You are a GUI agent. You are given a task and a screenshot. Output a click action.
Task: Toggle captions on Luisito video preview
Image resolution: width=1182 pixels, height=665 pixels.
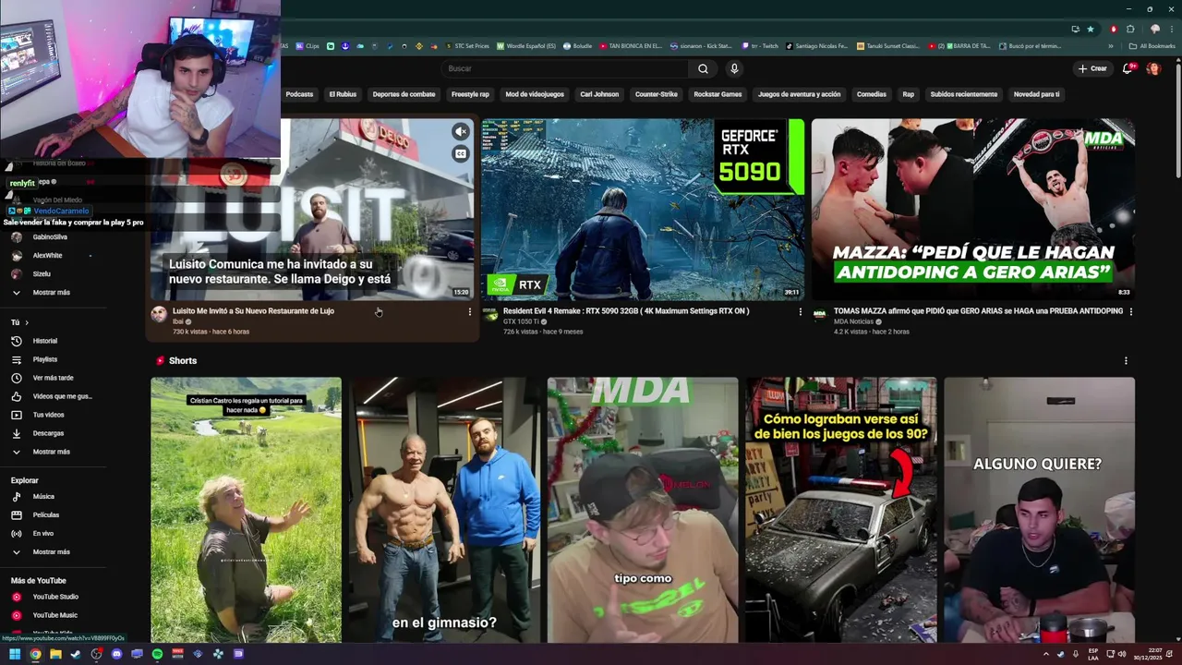tap(460, 154)
